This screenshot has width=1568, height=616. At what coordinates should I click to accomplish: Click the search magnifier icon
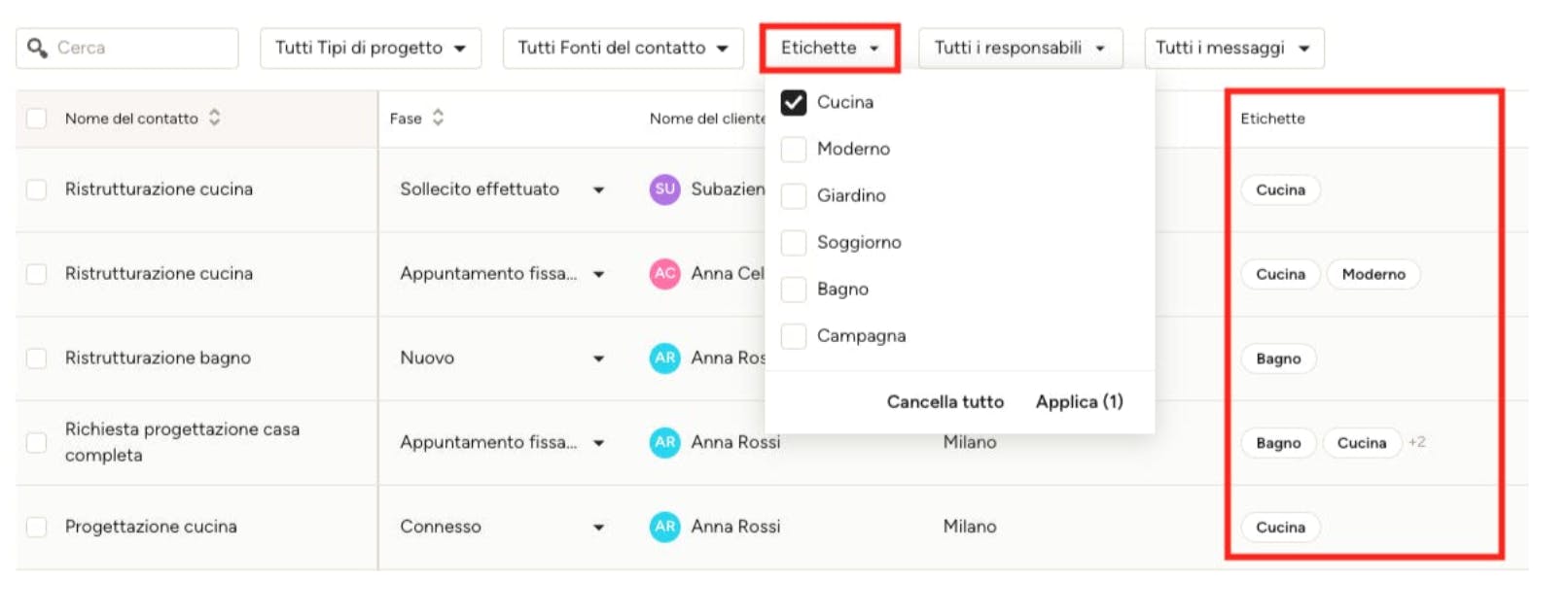[x=37, y=48]
